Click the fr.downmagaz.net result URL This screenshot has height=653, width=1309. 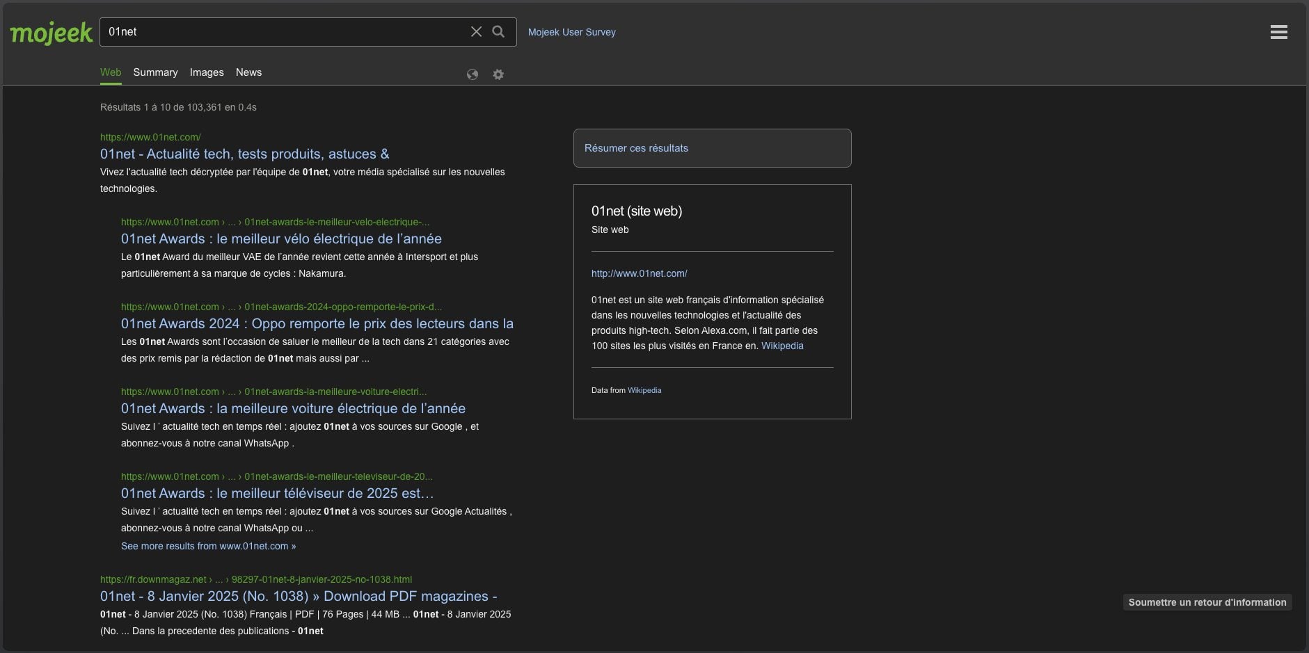click(x=256, y=579)
